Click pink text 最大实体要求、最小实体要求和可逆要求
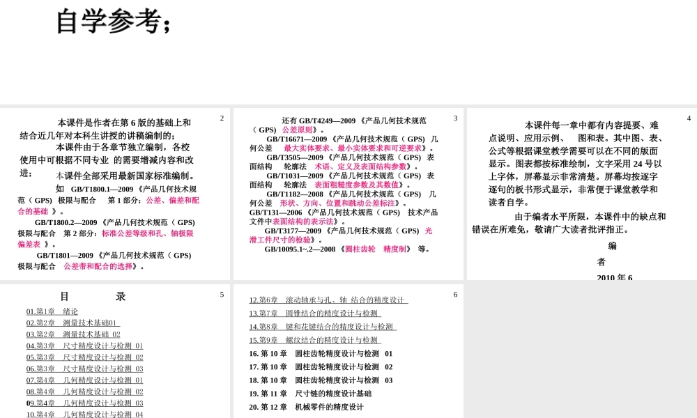697x418 pixels. [353, 148]
